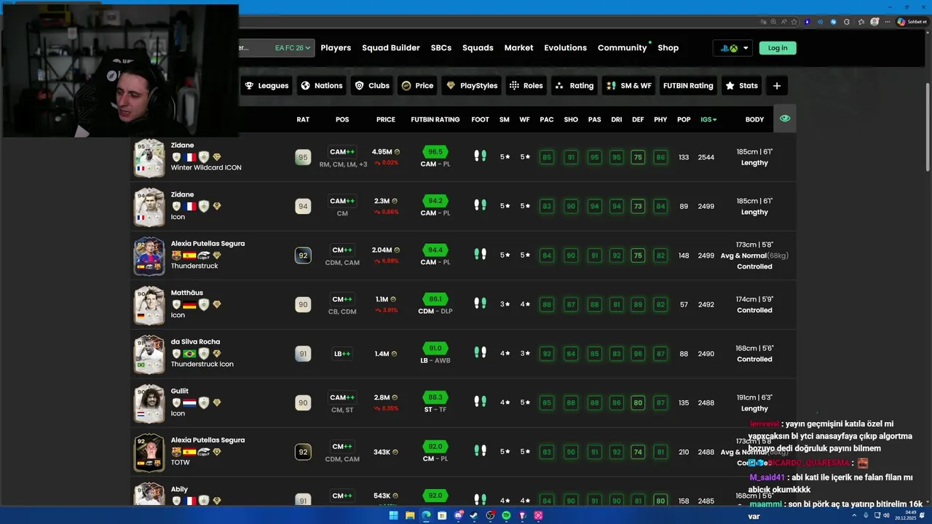This screenshot has width=932, height=524.
Task: Open the Squad Builder menu
Action: pos(391,48)
